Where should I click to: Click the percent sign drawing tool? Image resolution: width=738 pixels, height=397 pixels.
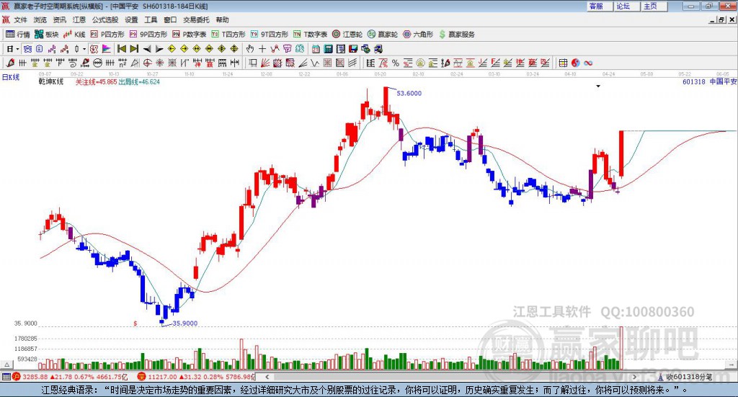(x=396, y=63)
